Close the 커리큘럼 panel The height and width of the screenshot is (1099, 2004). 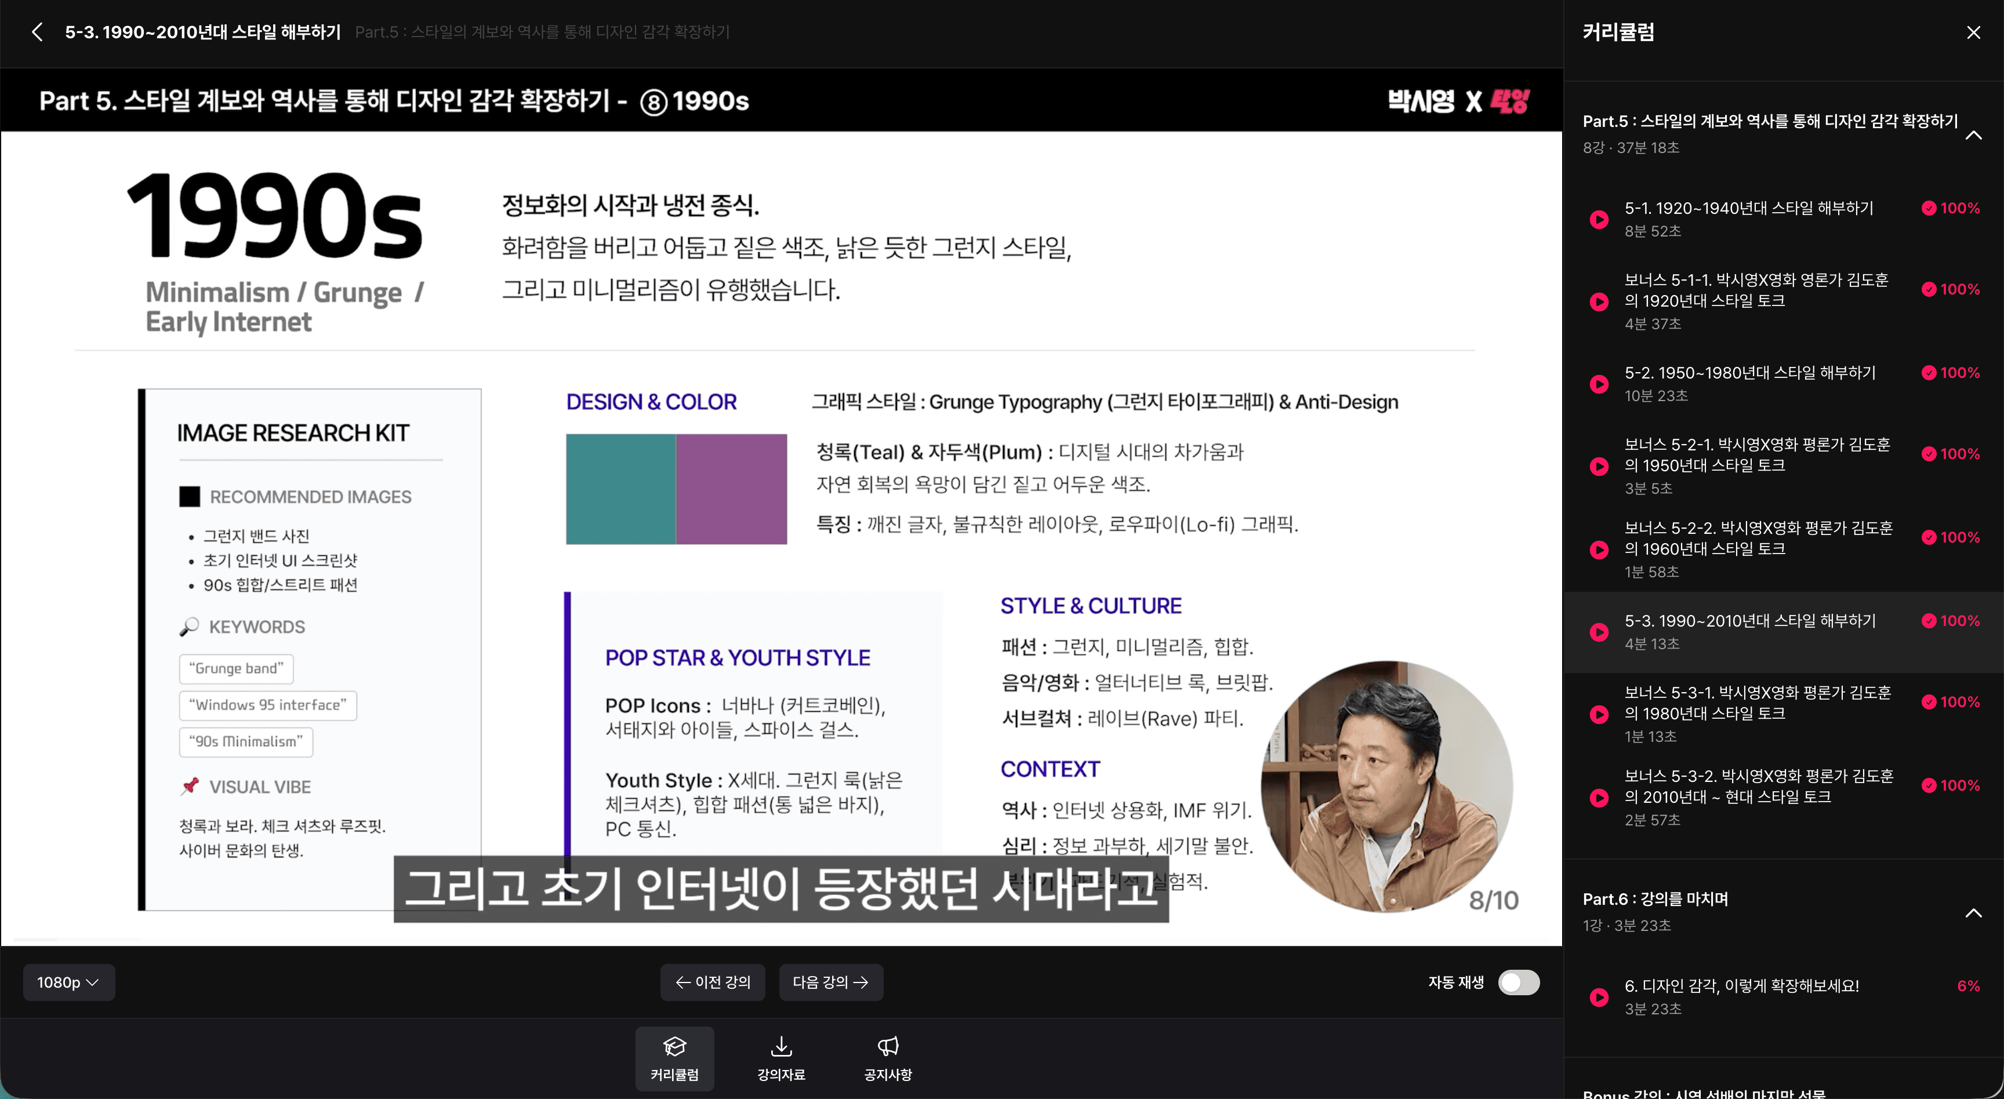click(x=1973, y=32)
